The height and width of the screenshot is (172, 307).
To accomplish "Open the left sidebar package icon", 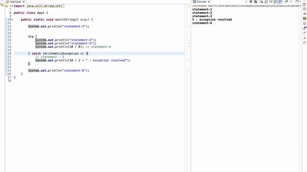I will (x=2, y=4).
